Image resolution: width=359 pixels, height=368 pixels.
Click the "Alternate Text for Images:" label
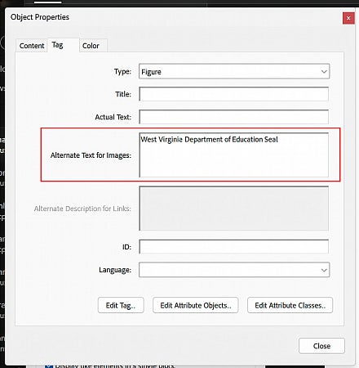pos(91,155)
